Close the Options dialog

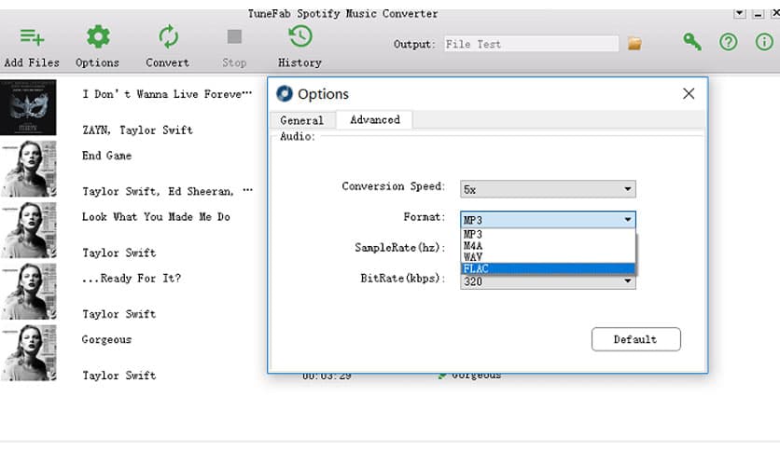689,93
